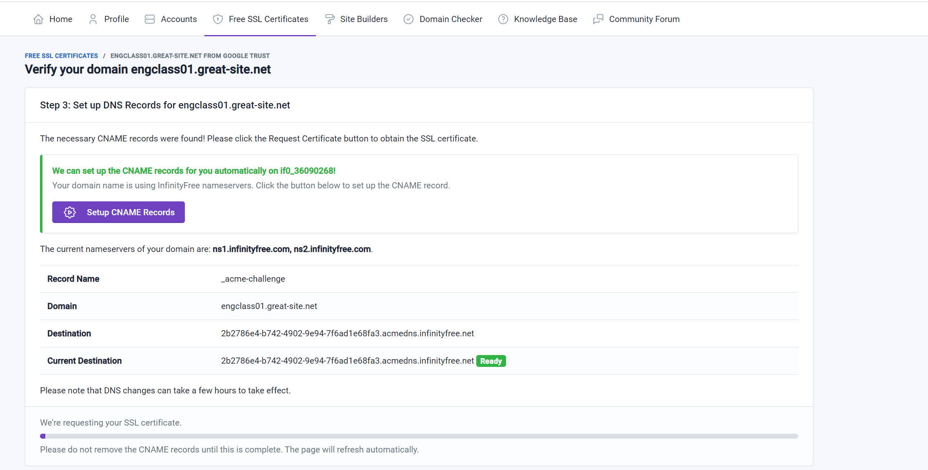The height and width of the screenshot is (470, 928).
Task: Click the Domain Checker checkmark icon
Action: [408, 19]
